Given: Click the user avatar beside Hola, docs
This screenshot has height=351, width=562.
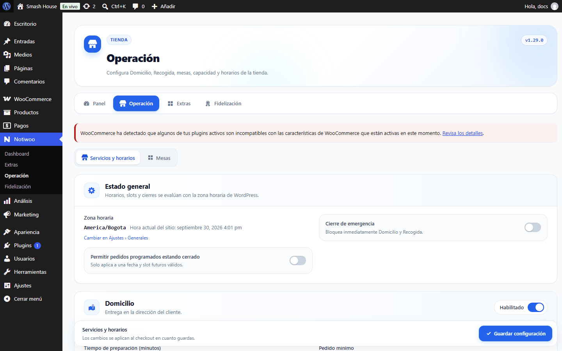Looking at the screenshot, I should (x=555, y=6).
